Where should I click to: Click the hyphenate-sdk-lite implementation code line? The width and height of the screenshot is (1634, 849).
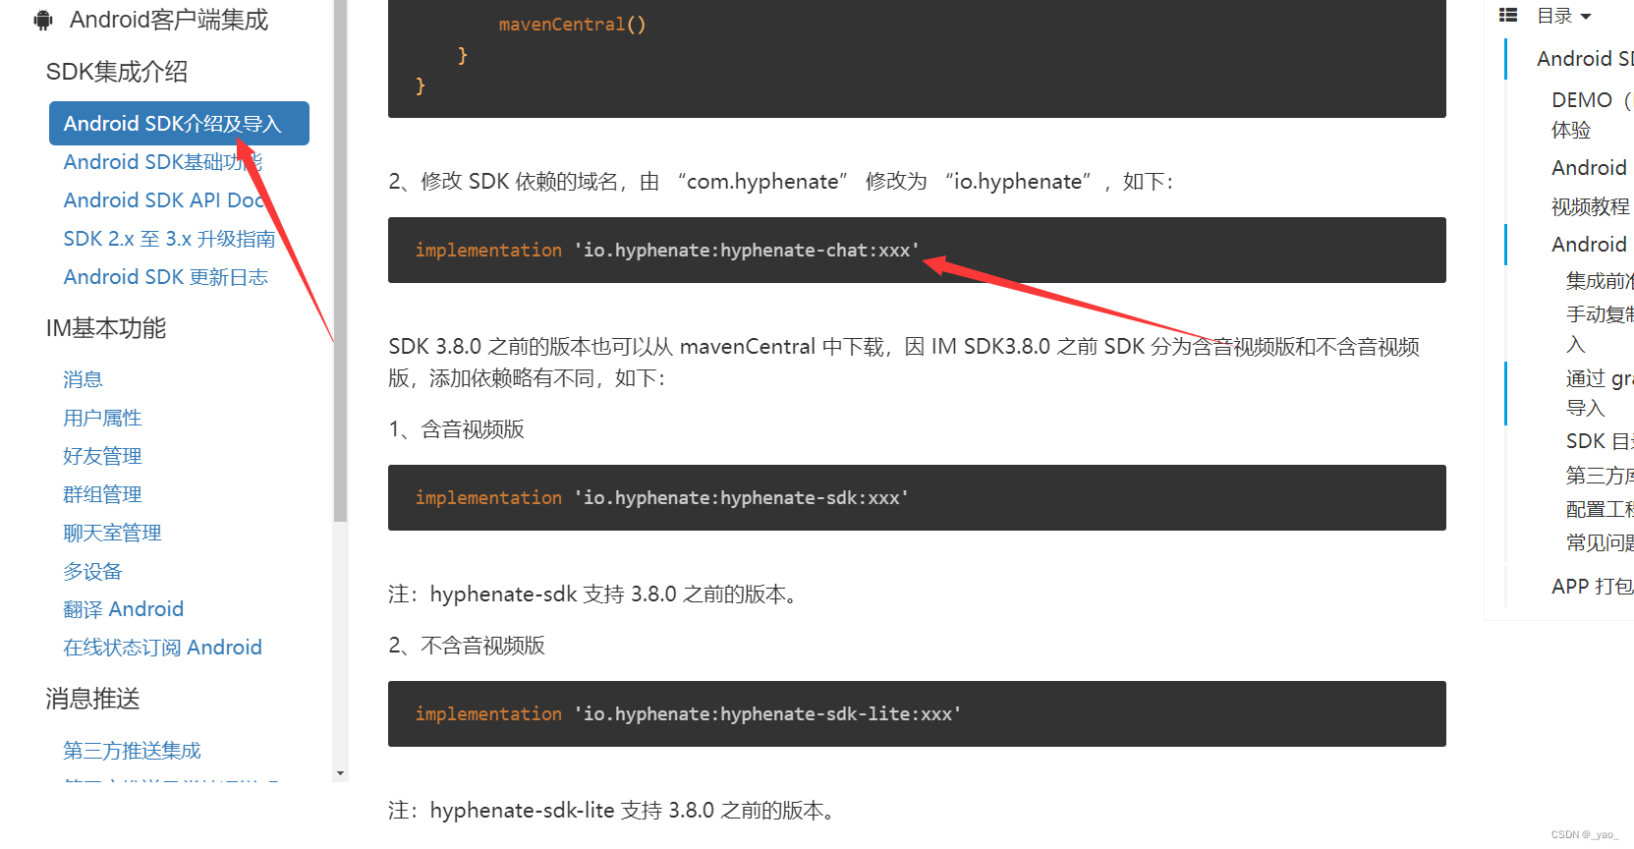point(688,714)
